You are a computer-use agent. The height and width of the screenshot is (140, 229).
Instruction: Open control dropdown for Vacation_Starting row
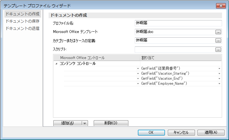click(x=138, y=73)
